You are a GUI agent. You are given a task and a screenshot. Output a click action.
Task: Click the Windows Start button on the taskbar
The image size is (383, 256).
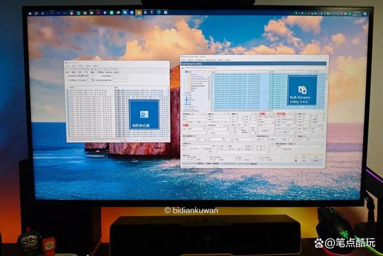[29, 12]
